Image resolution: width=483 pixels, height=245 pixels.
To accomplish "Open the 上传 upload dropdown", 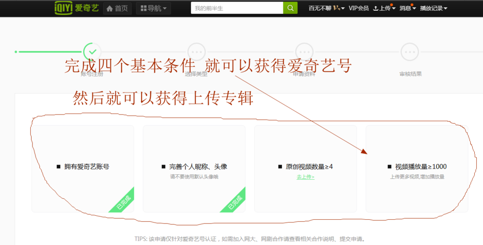I will coord(384,8).
